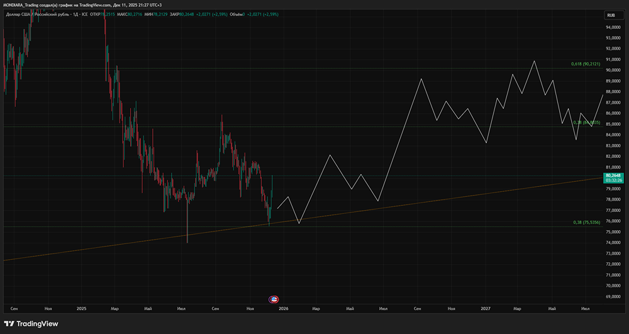Click the 77,0000 price scale label
This screenshot has height=334, width=629.
click(614, 210)
